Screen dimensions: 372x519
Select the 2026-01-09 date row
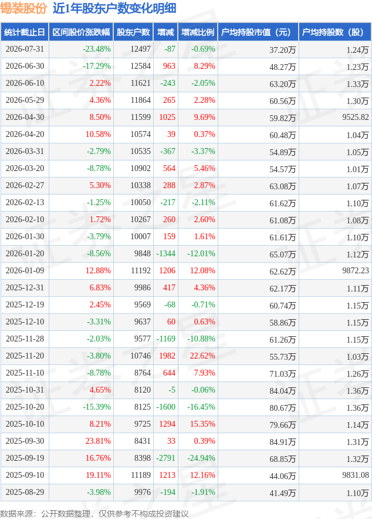tap(186, 271)
